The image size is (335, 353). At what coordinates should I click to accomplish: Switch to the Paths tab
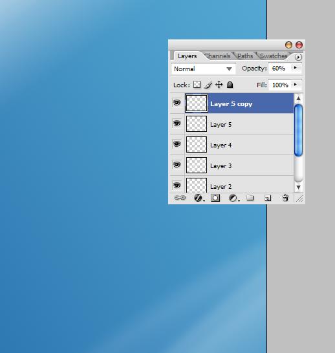245,56
